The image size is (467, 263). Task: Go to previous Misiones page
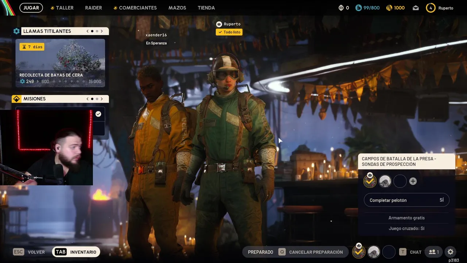[x=88, y=99]
